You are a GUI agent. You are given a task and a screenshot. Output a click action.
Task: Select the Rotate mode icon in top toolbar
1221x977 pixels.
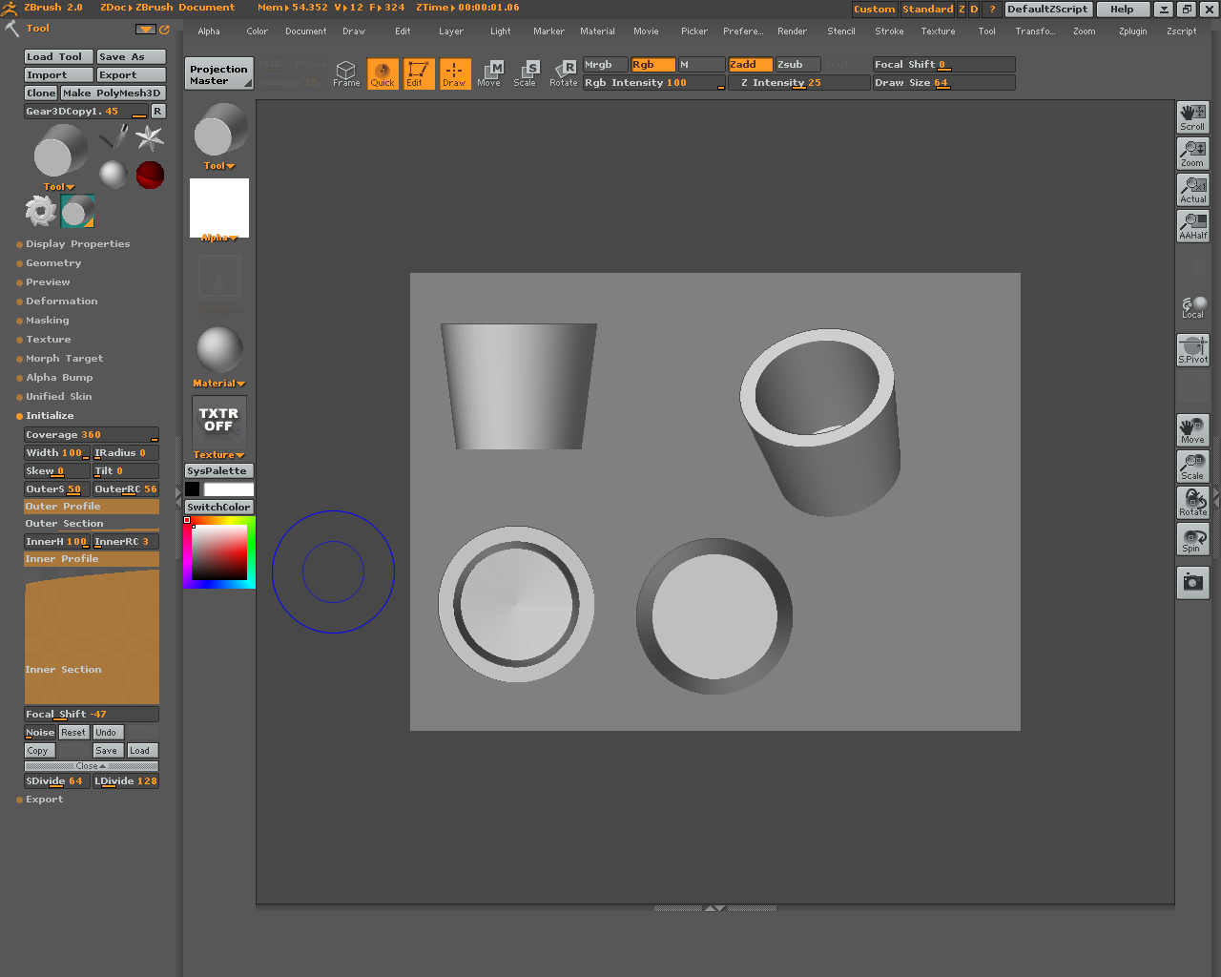[x=564, y=73]
